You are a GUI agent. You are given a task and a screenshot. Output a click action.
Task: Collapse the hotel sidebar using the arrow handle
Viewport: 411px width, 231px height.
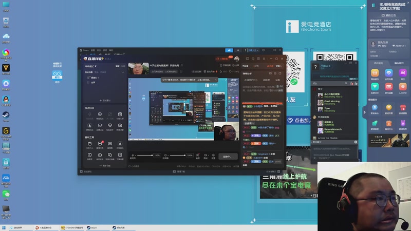(x=364, y=112)
